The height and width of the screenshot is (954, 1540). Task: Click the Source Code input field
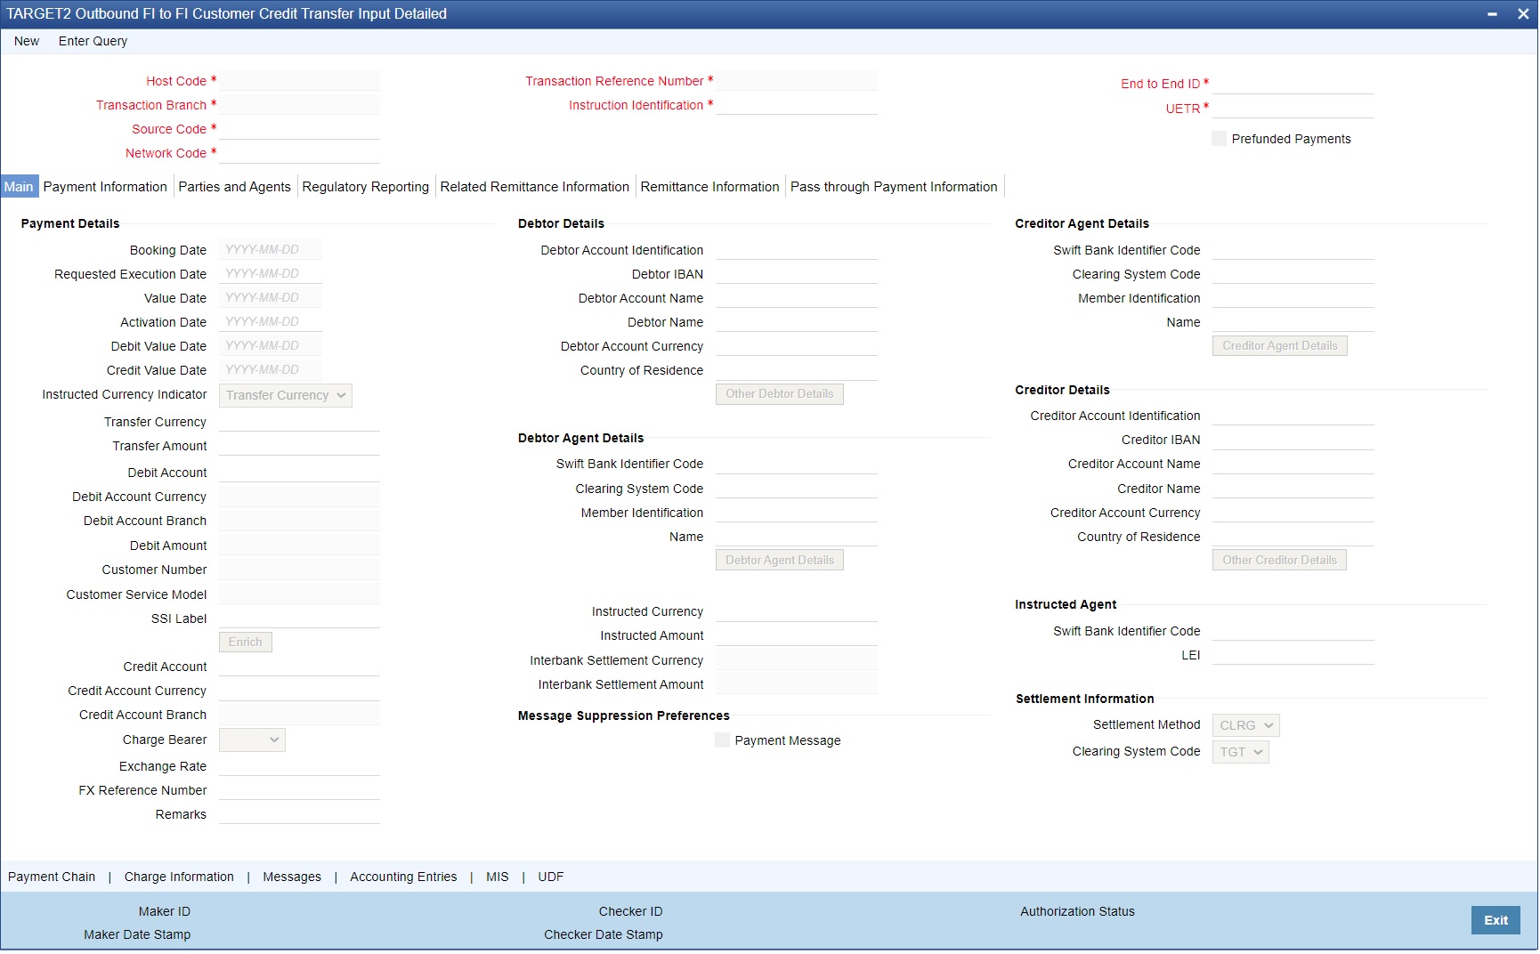click(299, 129)
